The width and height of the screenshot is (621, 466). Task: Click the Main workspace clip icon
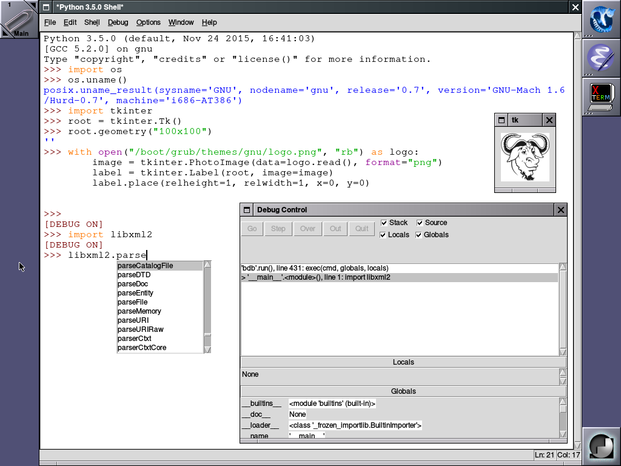click(x=19, y=19)
